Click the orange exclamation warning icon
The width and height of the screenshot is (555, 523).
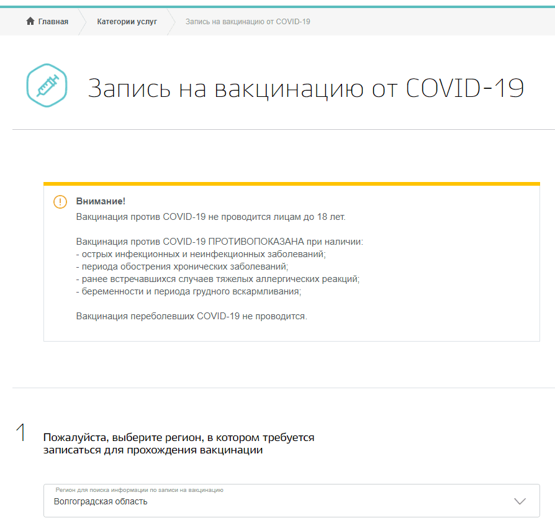[60, 202]
